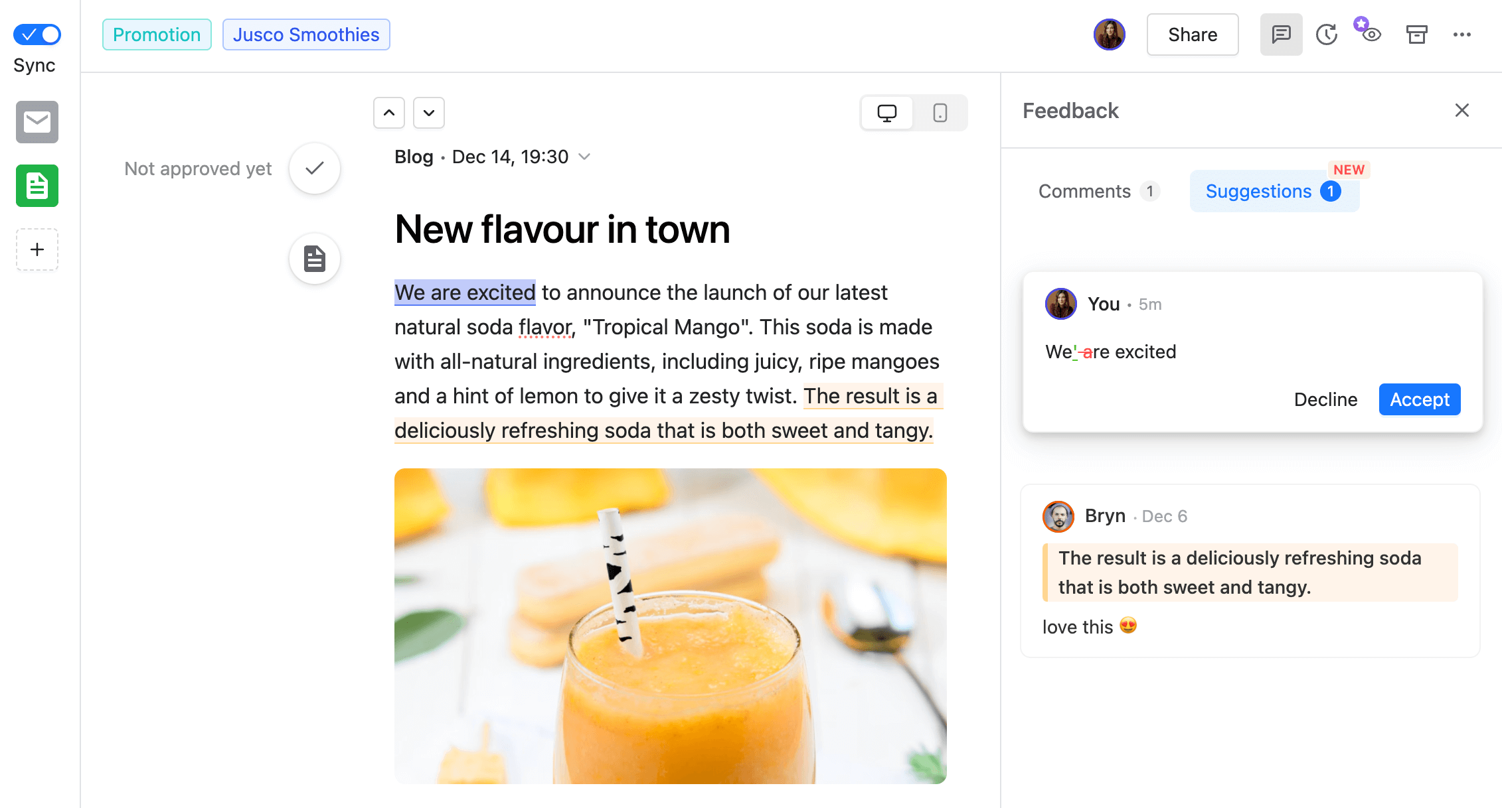
Task: Switch to desktop preview mode
Action: coord(886,111)
